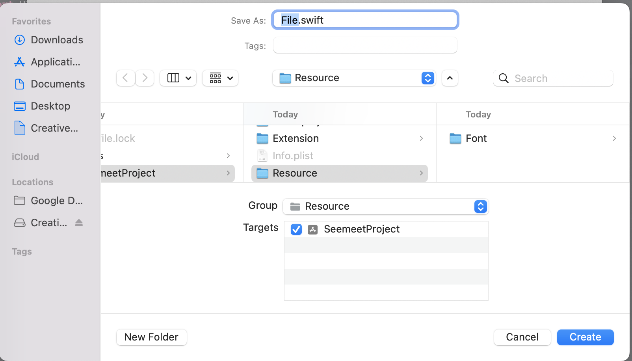Open the Group Resource dropdown
The width and height of the screenshot is (632, 361).
click(x=386, y=207)
